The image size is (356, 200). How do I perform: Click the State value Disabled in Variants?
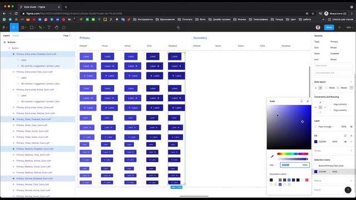coord(335,53)
